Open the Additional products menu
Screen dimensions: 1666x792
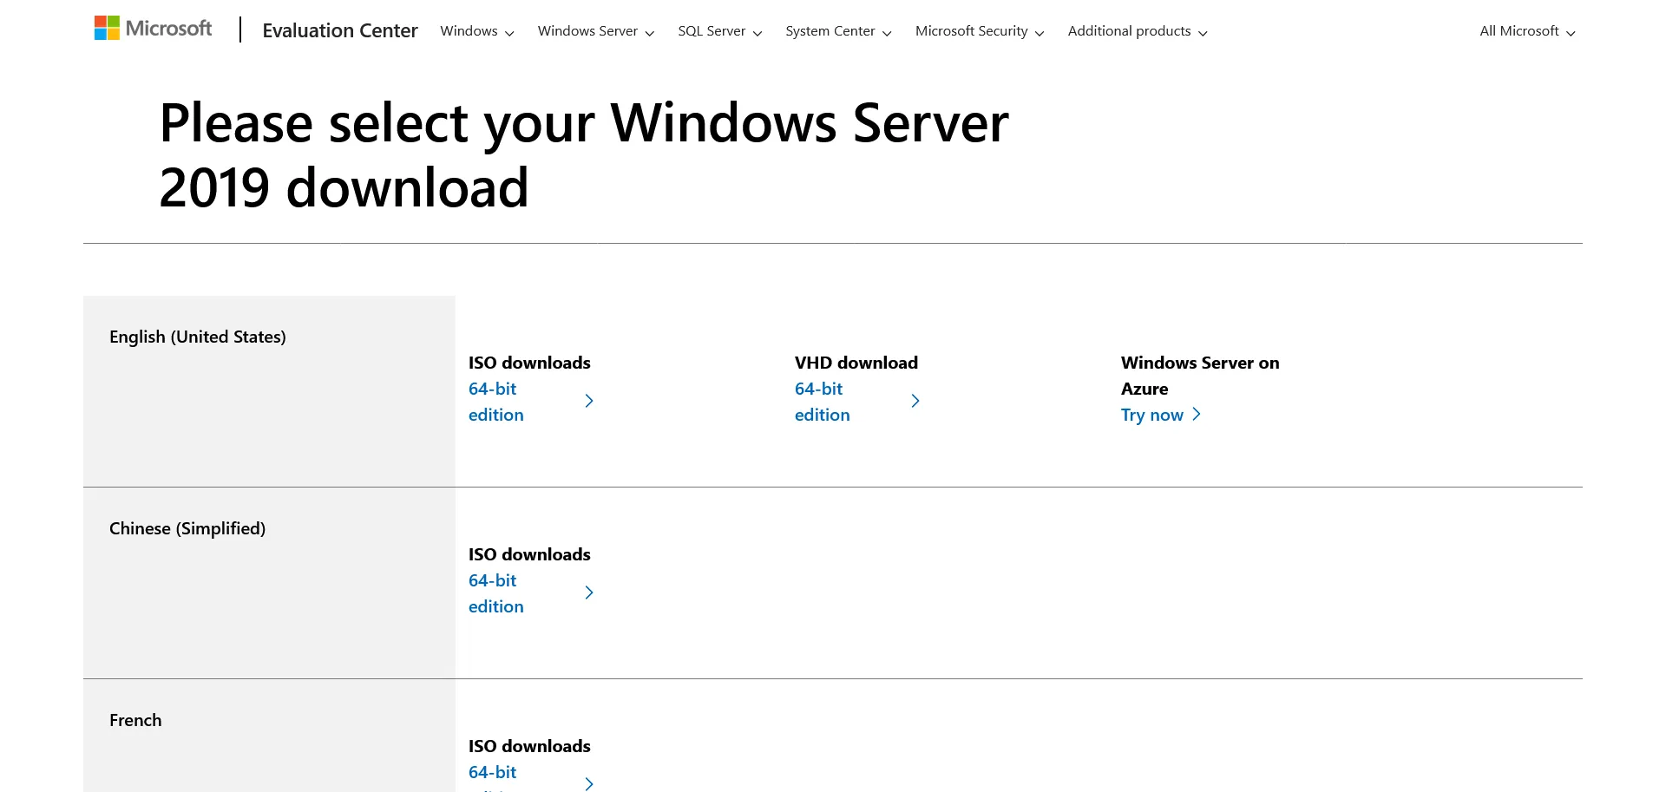click(1138, 31)
